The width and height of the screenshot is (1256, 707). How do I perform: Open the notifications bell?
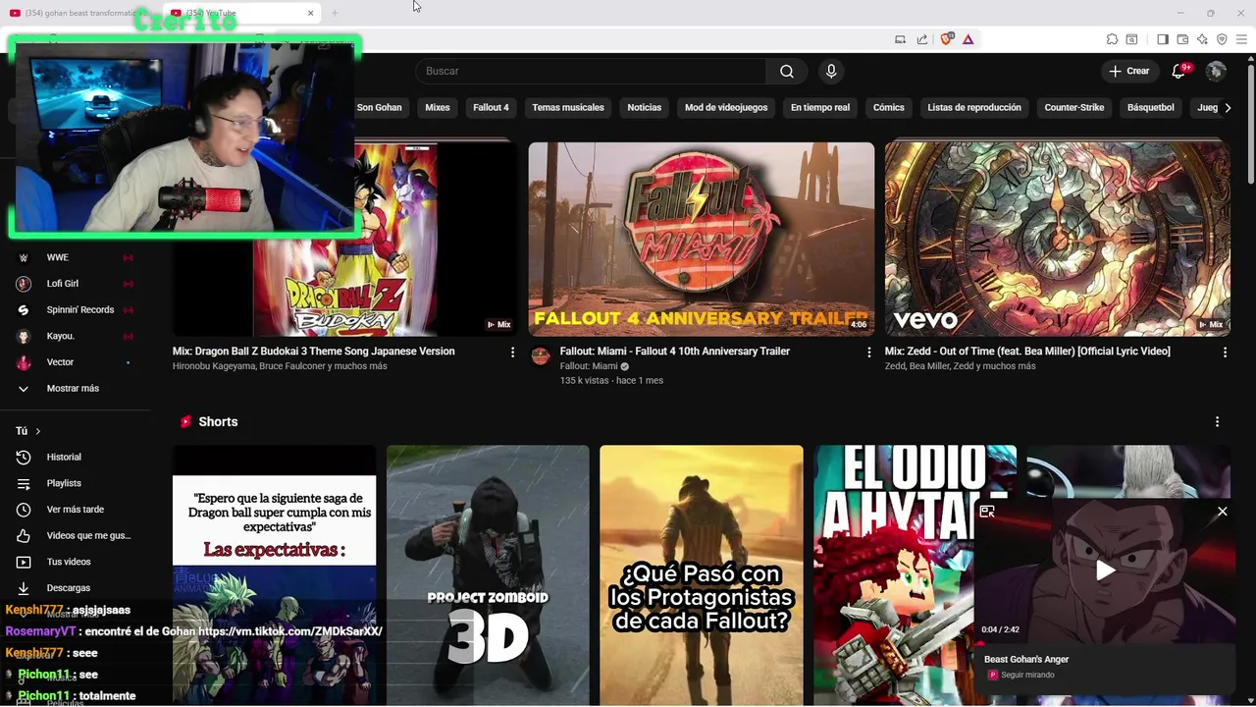1179,71
